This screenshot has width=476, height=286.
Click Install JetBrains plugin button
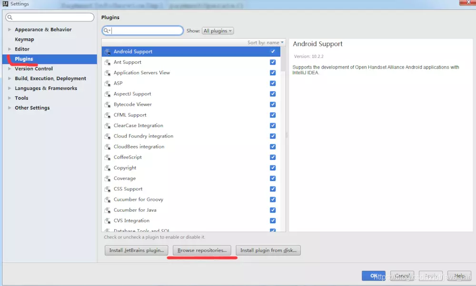(136, 250)
